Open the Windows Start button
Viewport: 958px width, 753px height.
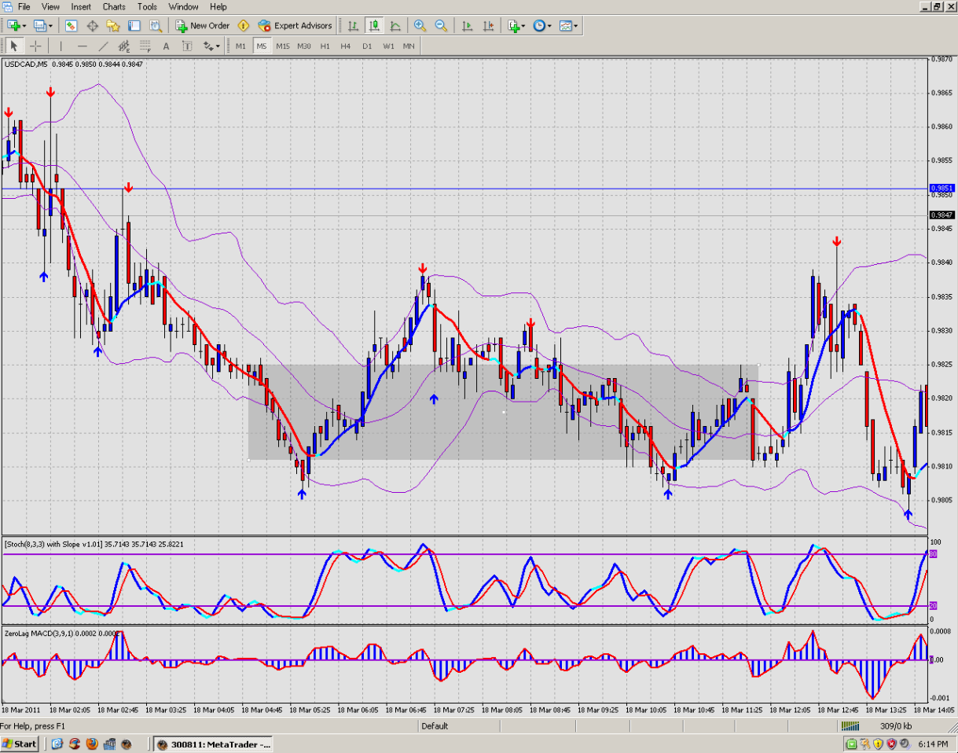pyautogui.click(x=20, y=744)
